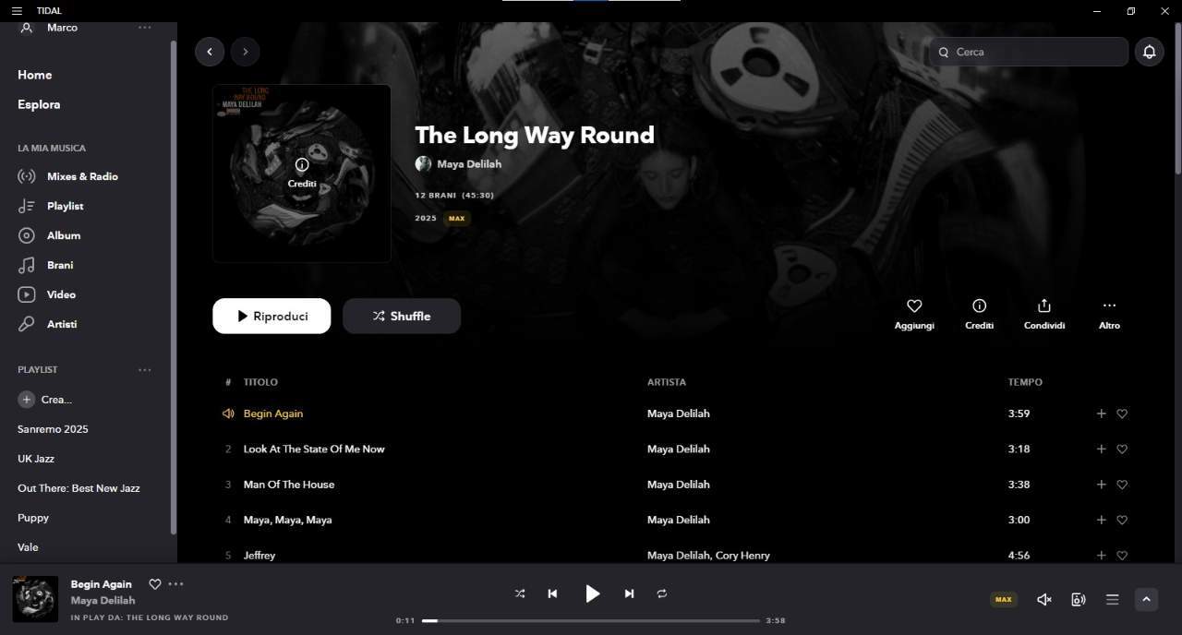Toggle shuffle in the player bar

click(x=520, y=593)
